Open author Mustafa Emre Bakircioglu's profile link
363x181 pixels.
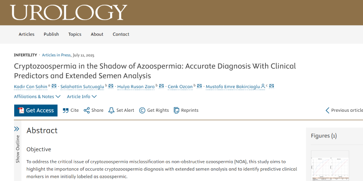[x=235, y=87]
